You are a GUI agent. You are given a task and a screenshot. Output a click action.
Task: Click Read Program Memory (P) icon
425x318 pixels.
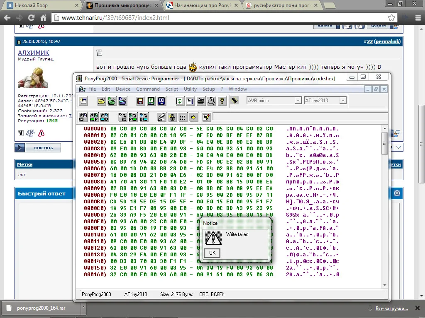tap(94, 117)
